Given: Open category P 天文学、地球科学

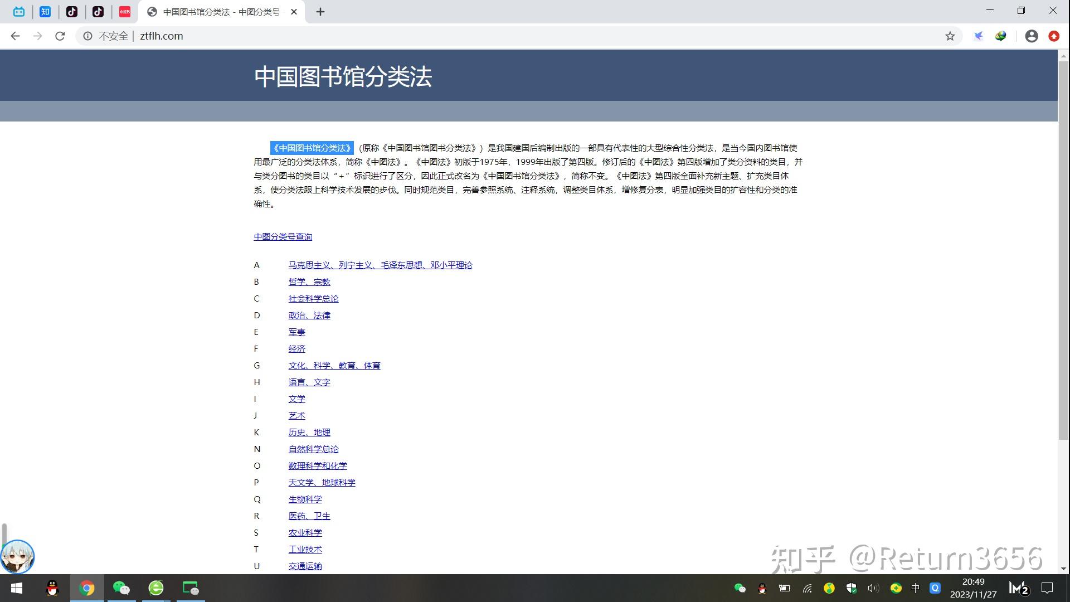Looking at the screenshot, I should tap(322, 483).
